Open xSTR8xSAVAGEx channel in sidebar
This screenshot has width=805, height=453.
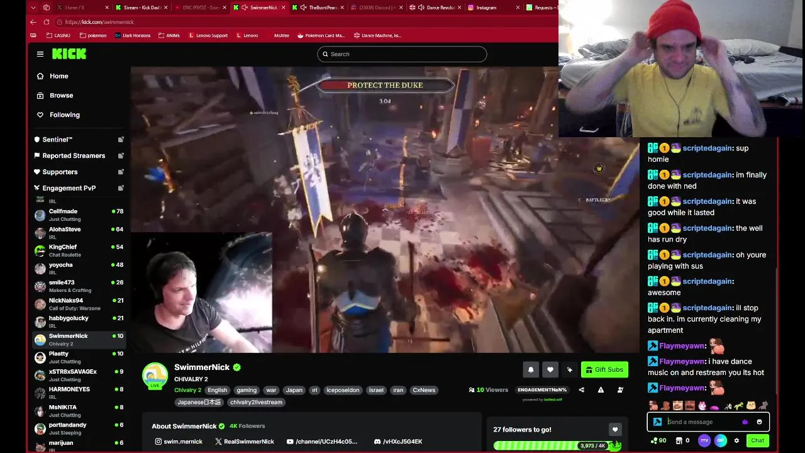(79, 375)
